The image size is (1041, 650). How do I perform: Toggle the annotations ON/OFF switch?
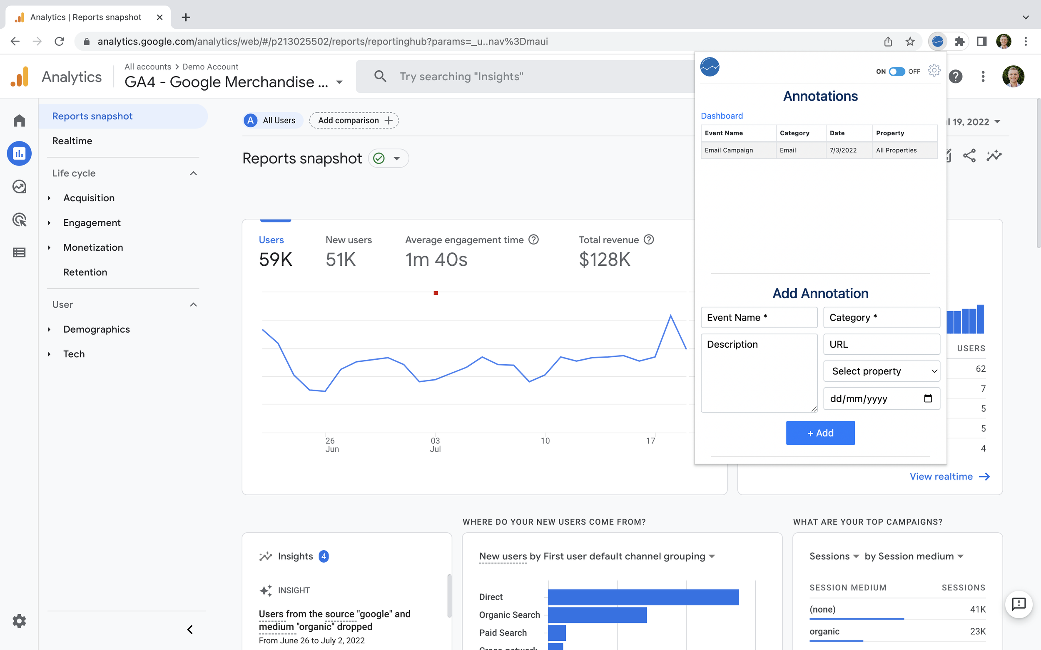897,72
